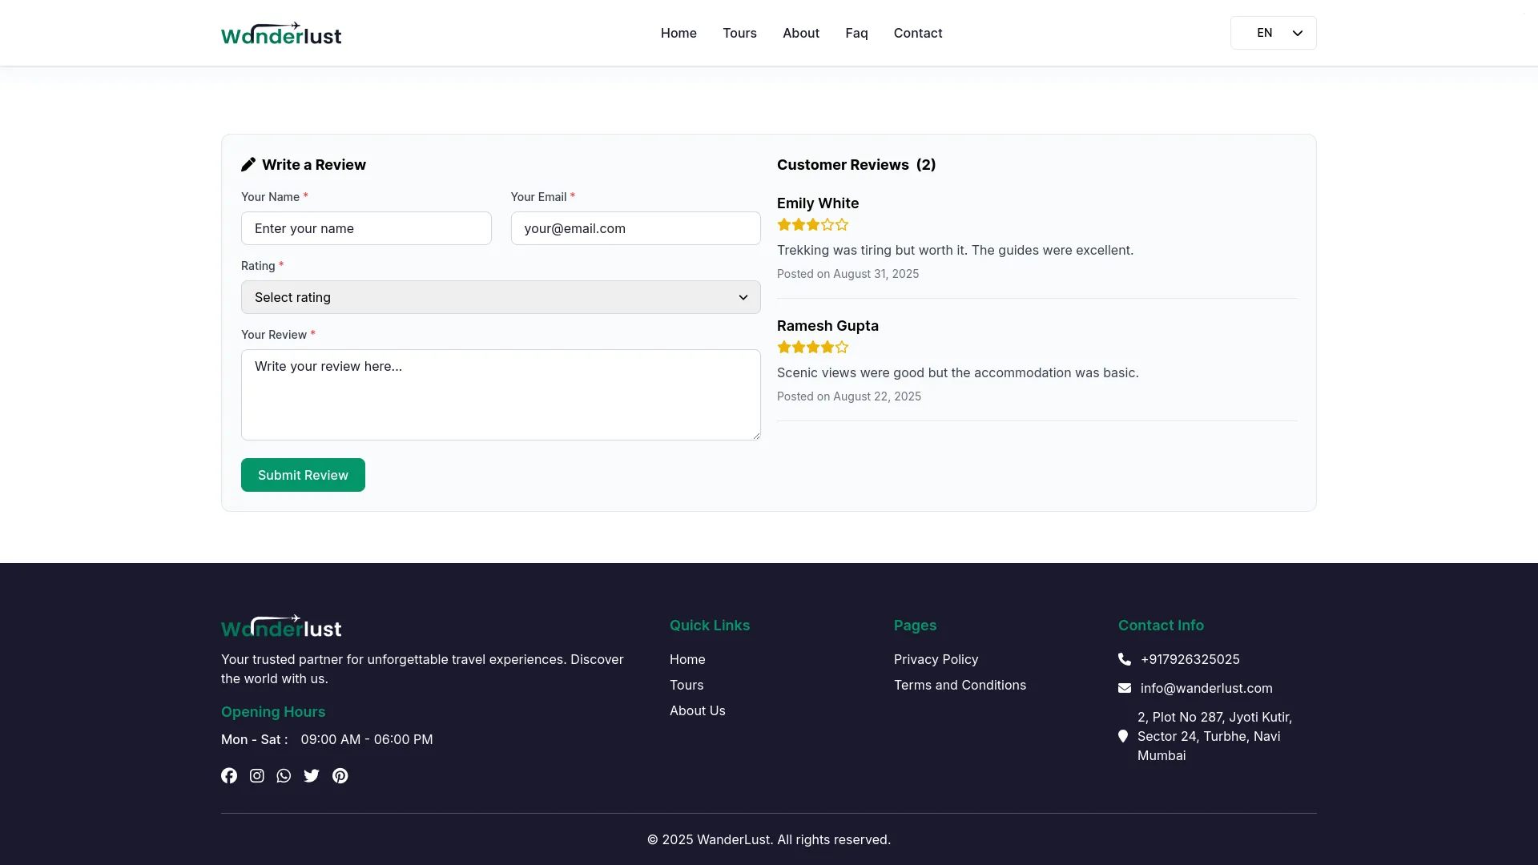Screen dimensions: 1538x865
Task: Click Ramesh Gupta's star rating
Action: [x=813, y=348]
